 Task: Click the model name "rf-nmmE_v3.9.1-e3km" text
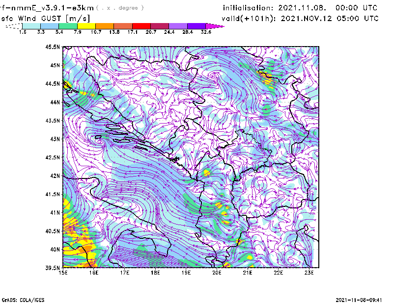tap(47, 8)
